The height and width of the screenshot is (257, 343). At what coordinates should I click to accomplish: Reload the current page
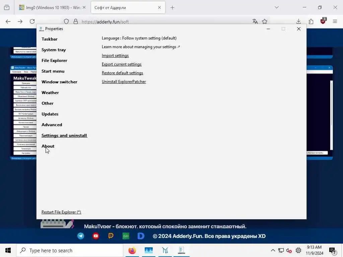(32, 21)
